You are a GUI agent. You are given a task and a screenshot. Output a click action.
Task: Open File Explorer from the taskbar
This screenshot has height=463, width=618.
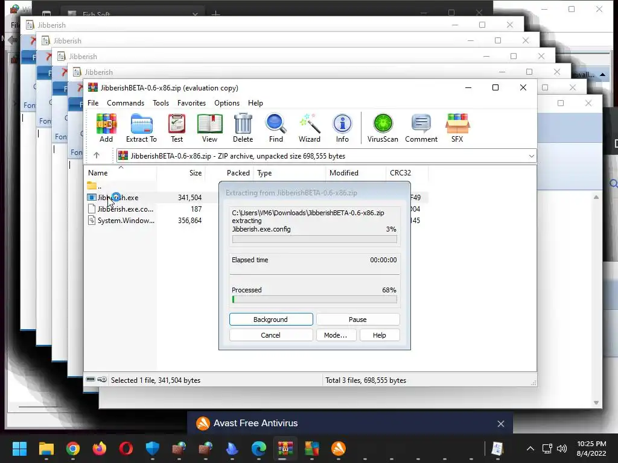(x=46, y=449)
